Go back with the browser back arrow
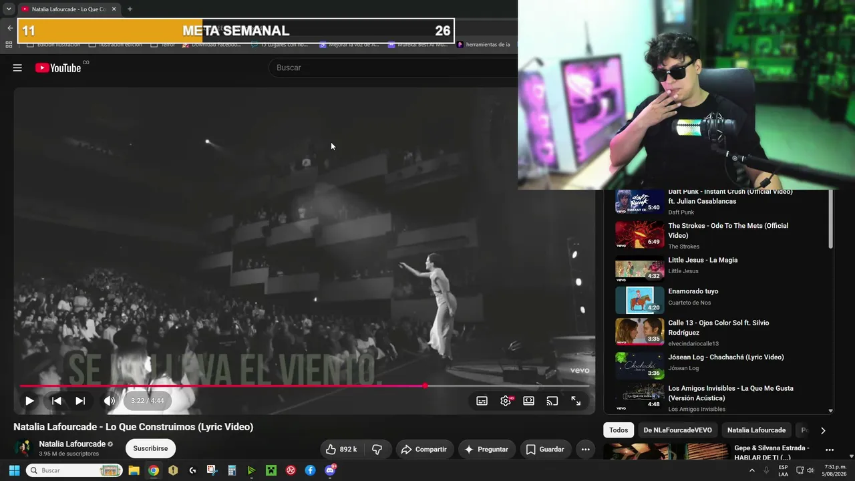The height and width of the screenshot is (481, 855). tap(9, 28)
